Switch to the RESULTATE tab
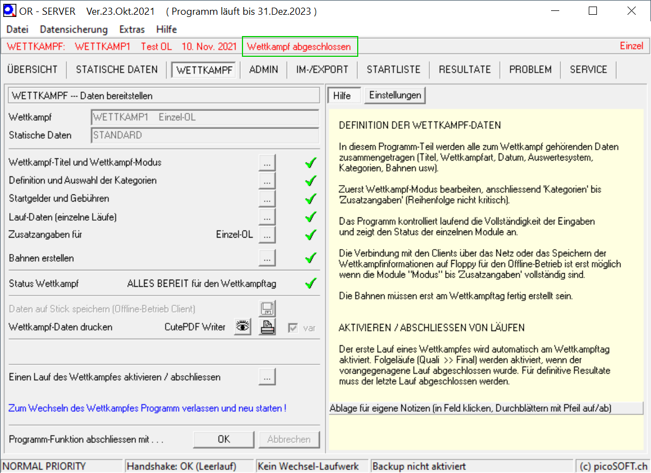The height and width of the screenshot is (473, 651). (465, 69)
